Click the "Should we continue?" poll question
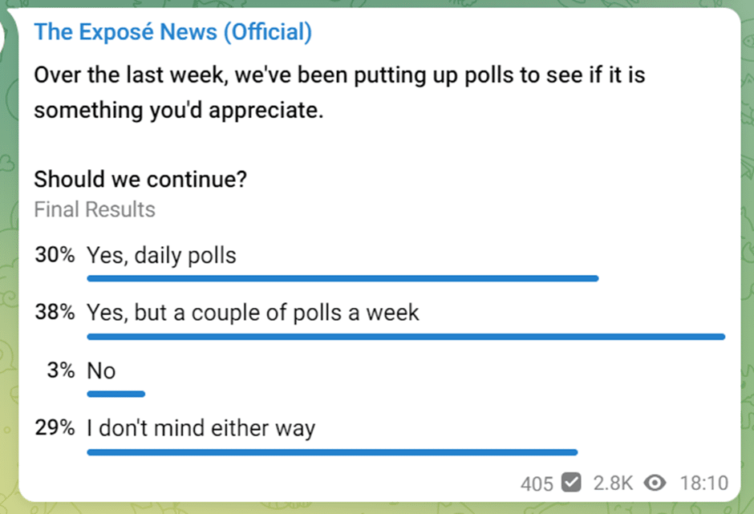The height and width of the screenshot is (514, 754). [x=140, y=180]
